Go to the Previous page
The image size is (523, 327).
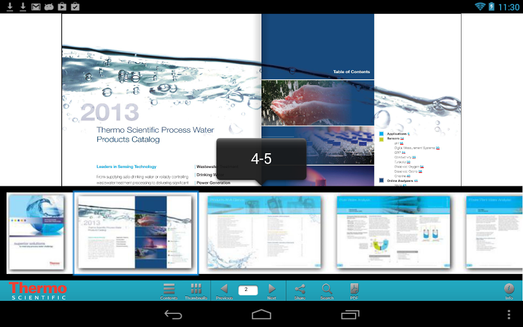click(224, 291)
